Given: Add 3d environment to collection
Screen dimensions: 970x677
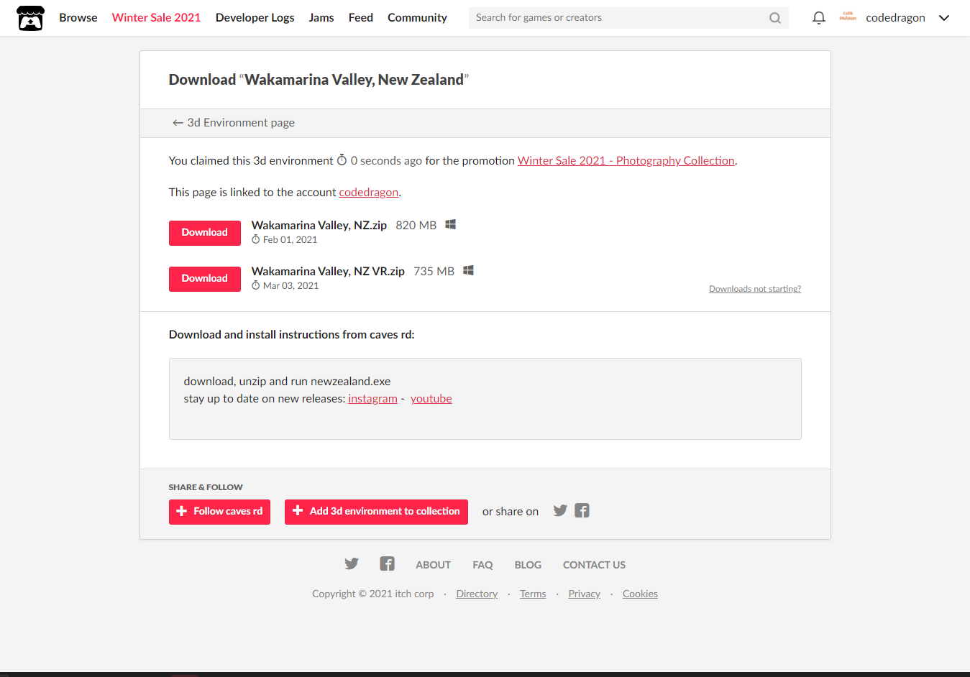Looking at the screenshot, I should pyautogui.click(x=376, y=512).
